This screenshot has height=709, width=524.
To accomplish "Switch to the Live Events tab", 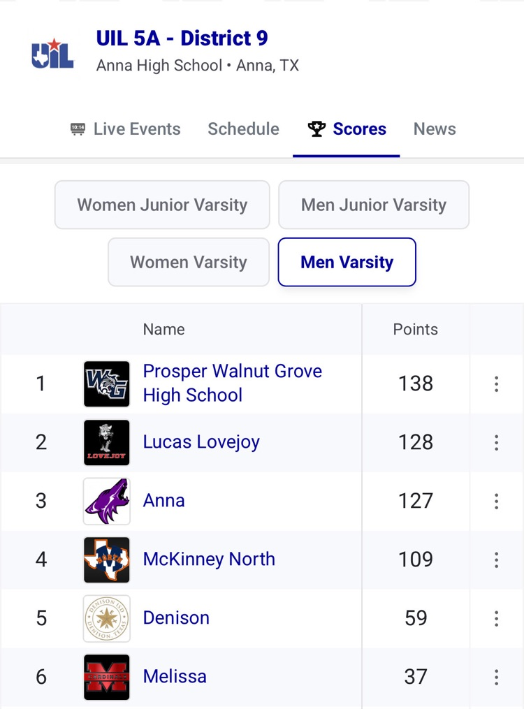I will [x=126, y=129].
